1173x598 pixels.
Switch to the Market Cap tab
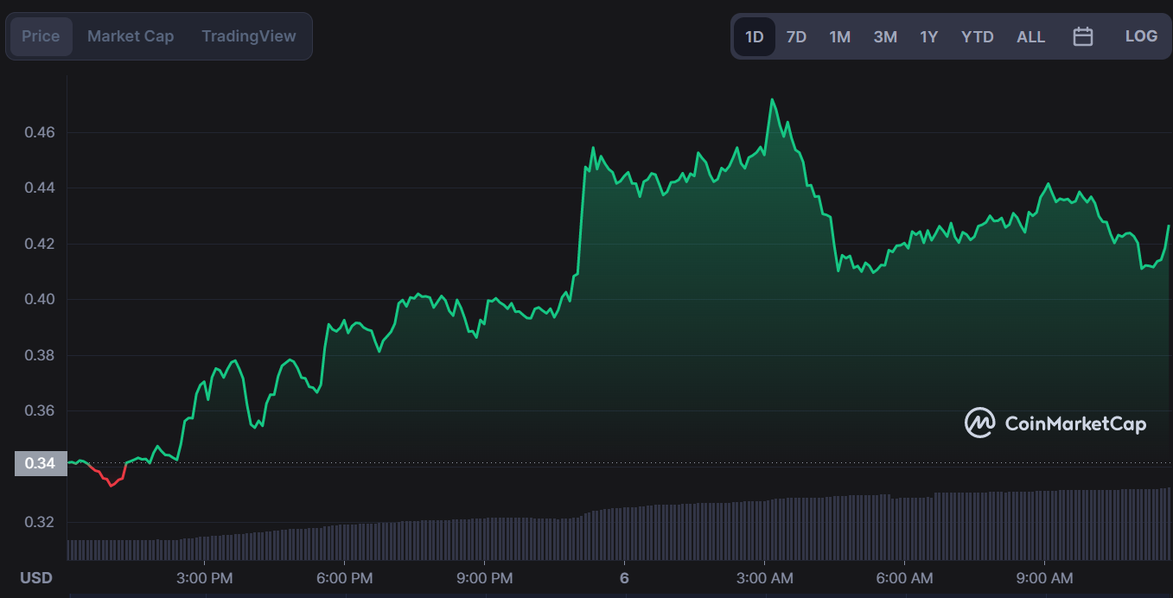(131, 36)
